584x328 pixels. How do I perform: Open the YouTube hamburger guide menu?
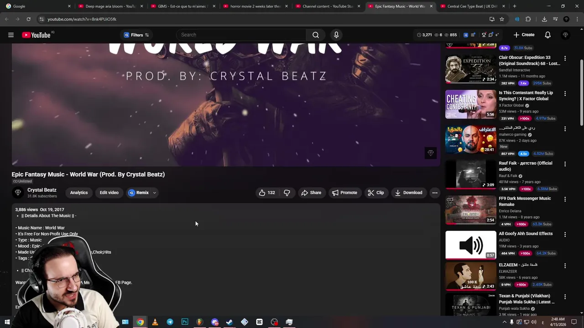pyautogui.click(x=11, y=35)
